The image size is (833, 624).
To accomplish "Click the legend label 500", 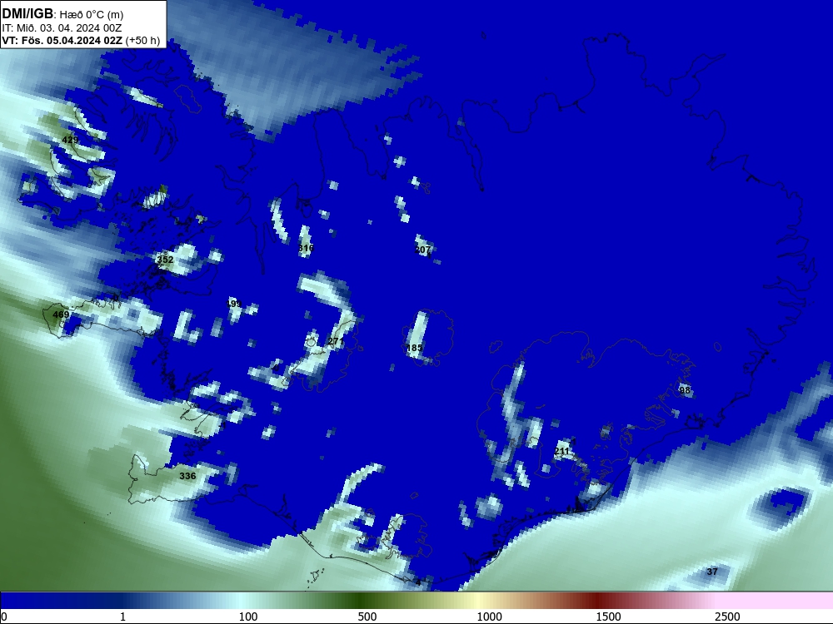I will (367, 617).
